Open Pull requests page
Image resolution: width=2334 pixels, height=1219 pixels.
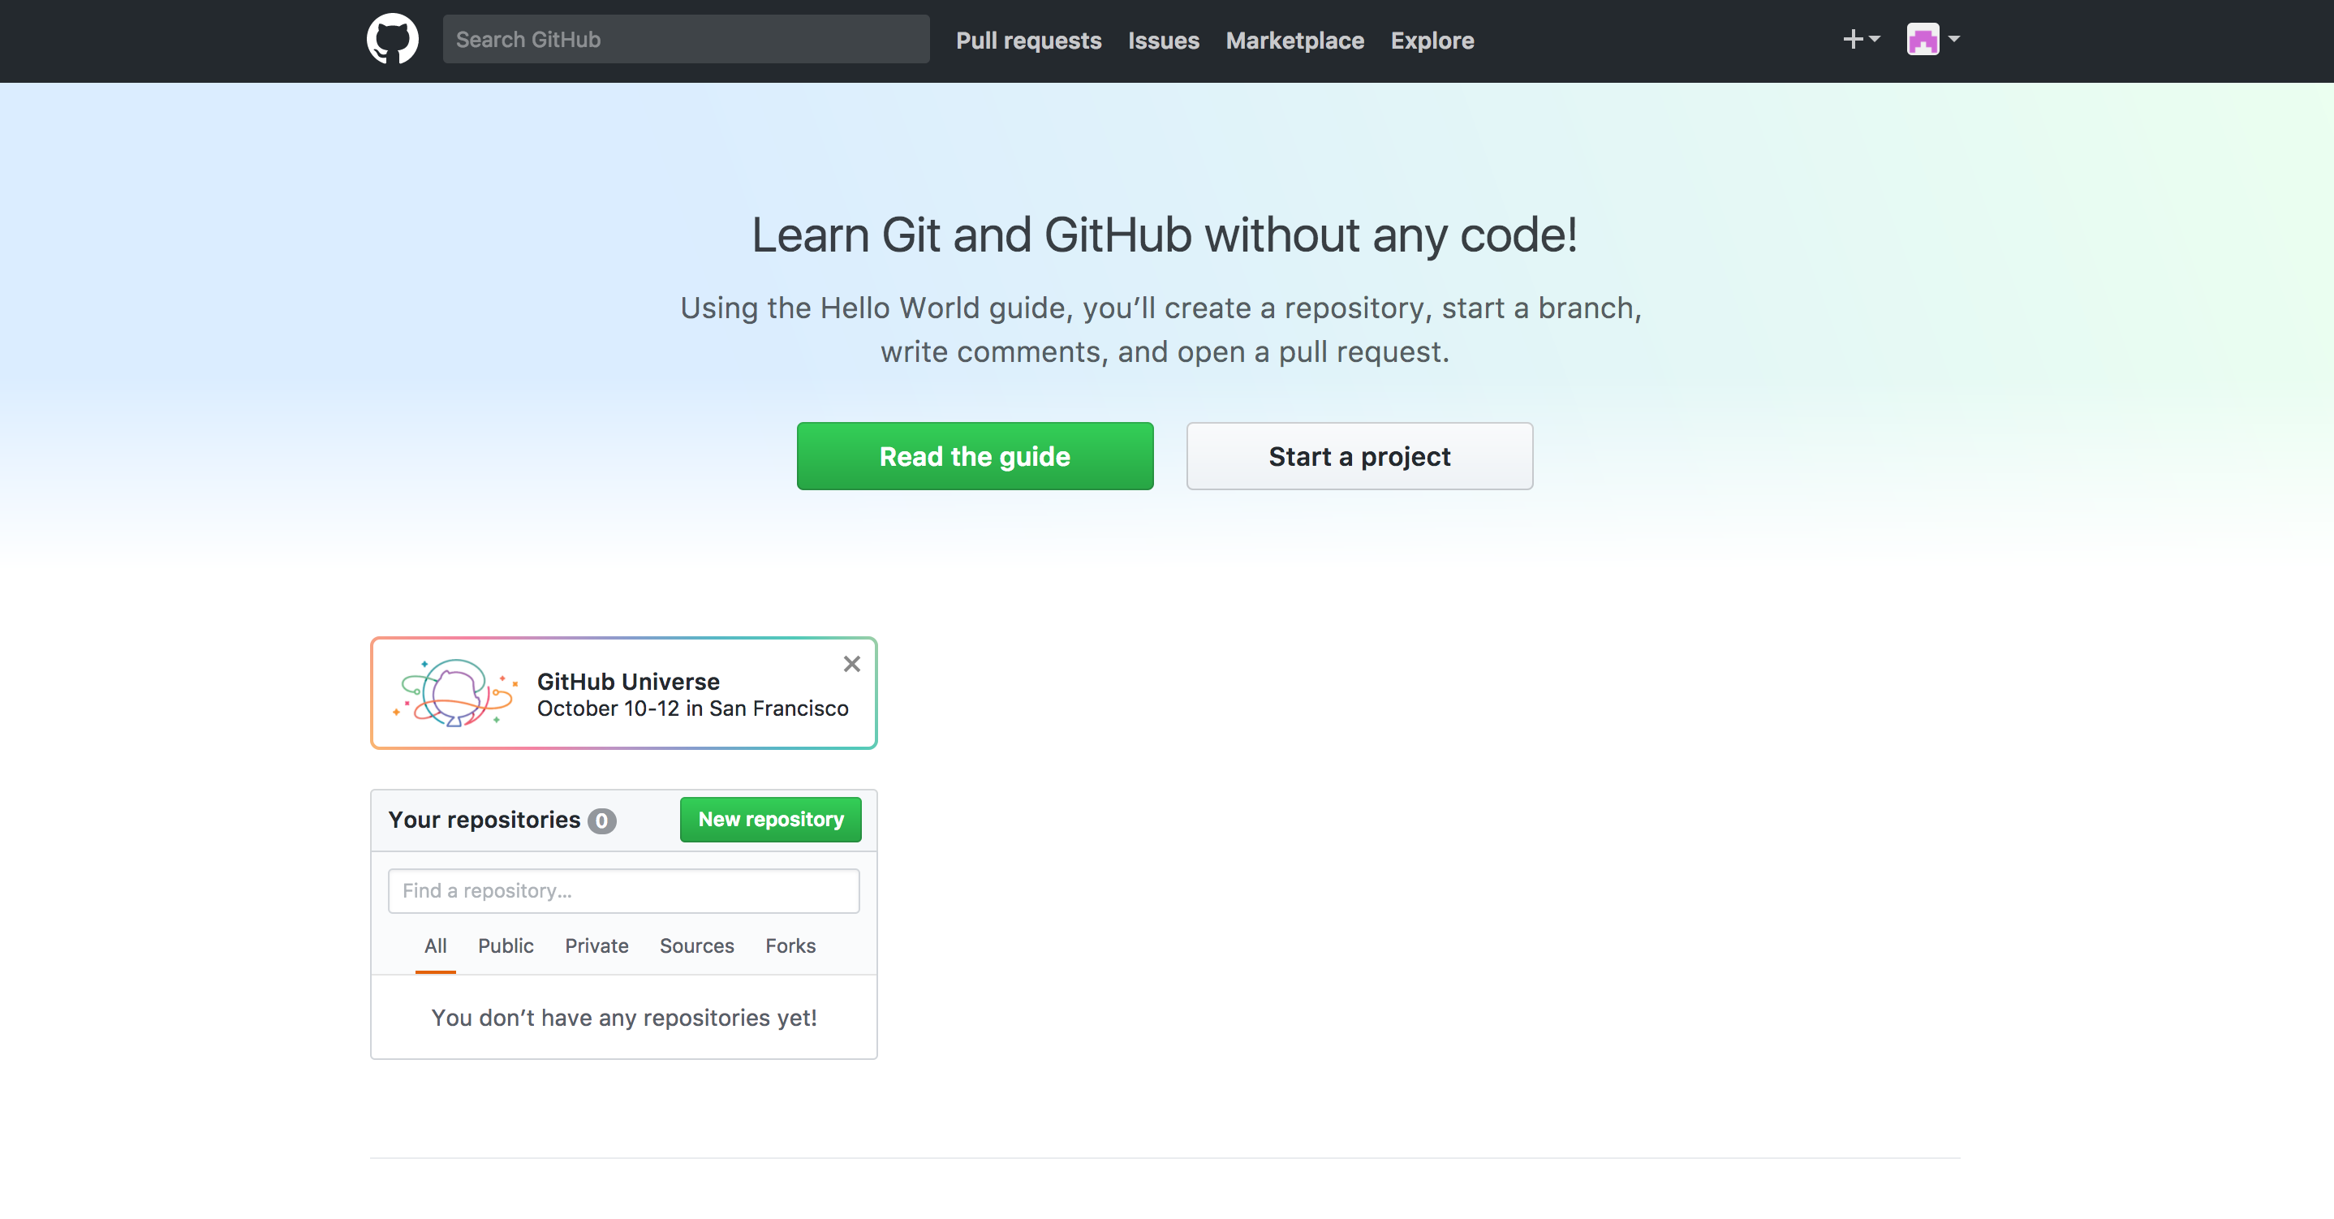(1028, 41)
